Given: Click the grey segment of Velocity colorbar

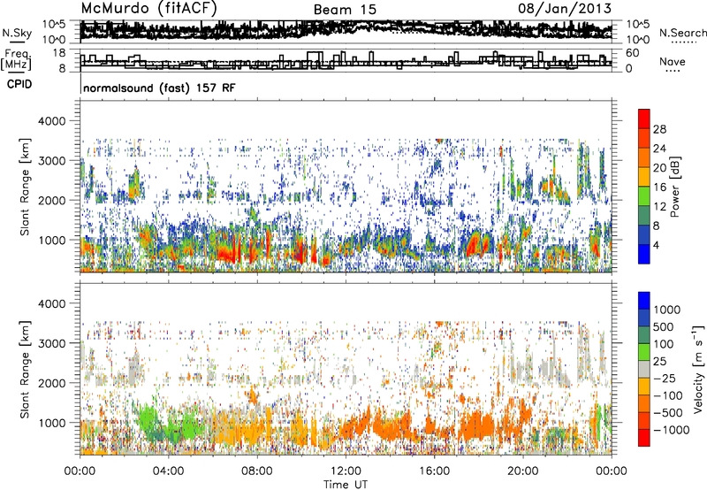Looking at the screenshot, I should click(x=644, y=369).
